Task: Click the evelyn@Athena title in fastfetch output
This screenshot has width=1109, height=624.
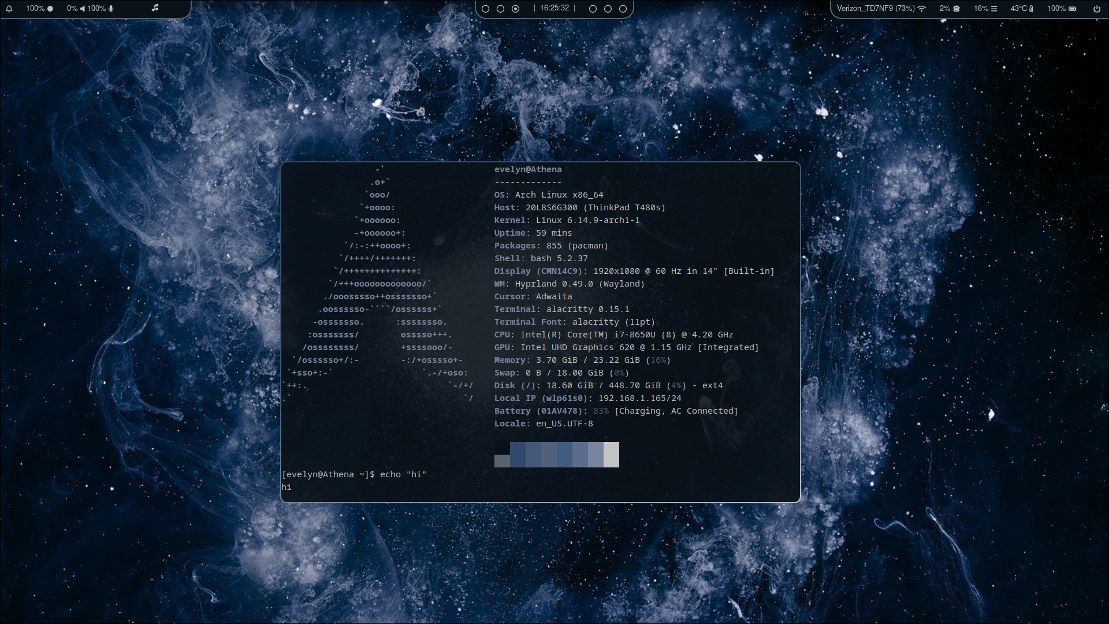Action: [527, 169]
